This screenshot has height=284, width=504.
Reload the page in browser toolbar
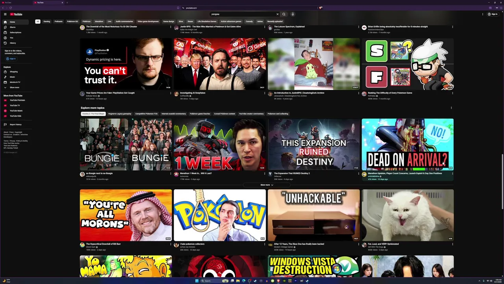11,8
